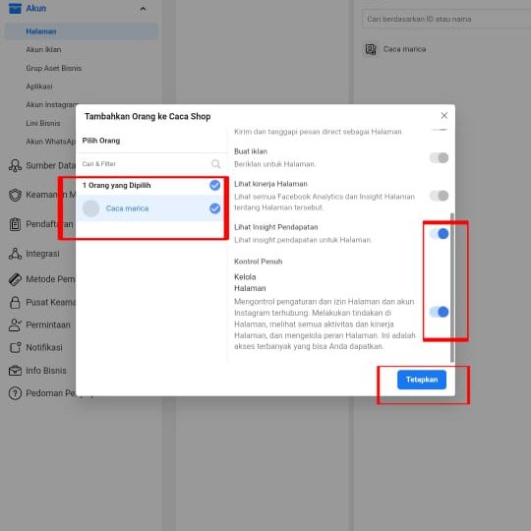Viewport: 531px width, 531px height.
Task: Click the page icon beside Caca marica in background
Action: pos(371,49)
